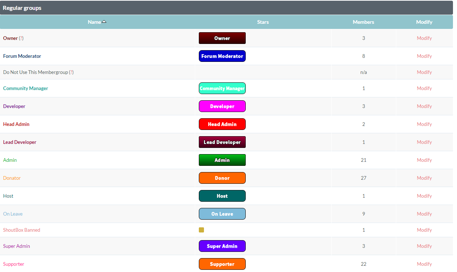Click the red Head Admin badge
Image resolution: width=457 pixels, height=272 pixels.
pos(222,124)
